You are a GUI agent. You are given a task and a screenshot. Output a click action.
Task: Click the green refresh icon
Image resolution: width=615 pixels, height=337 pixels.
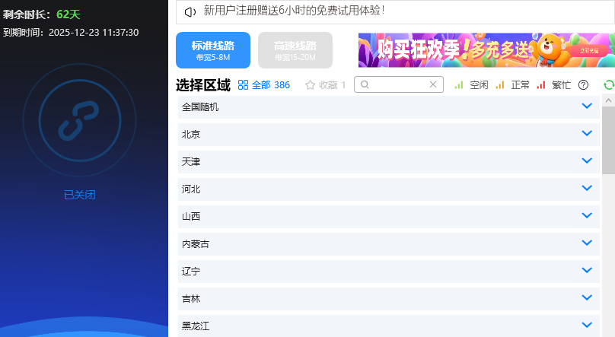tap(608, 85)
